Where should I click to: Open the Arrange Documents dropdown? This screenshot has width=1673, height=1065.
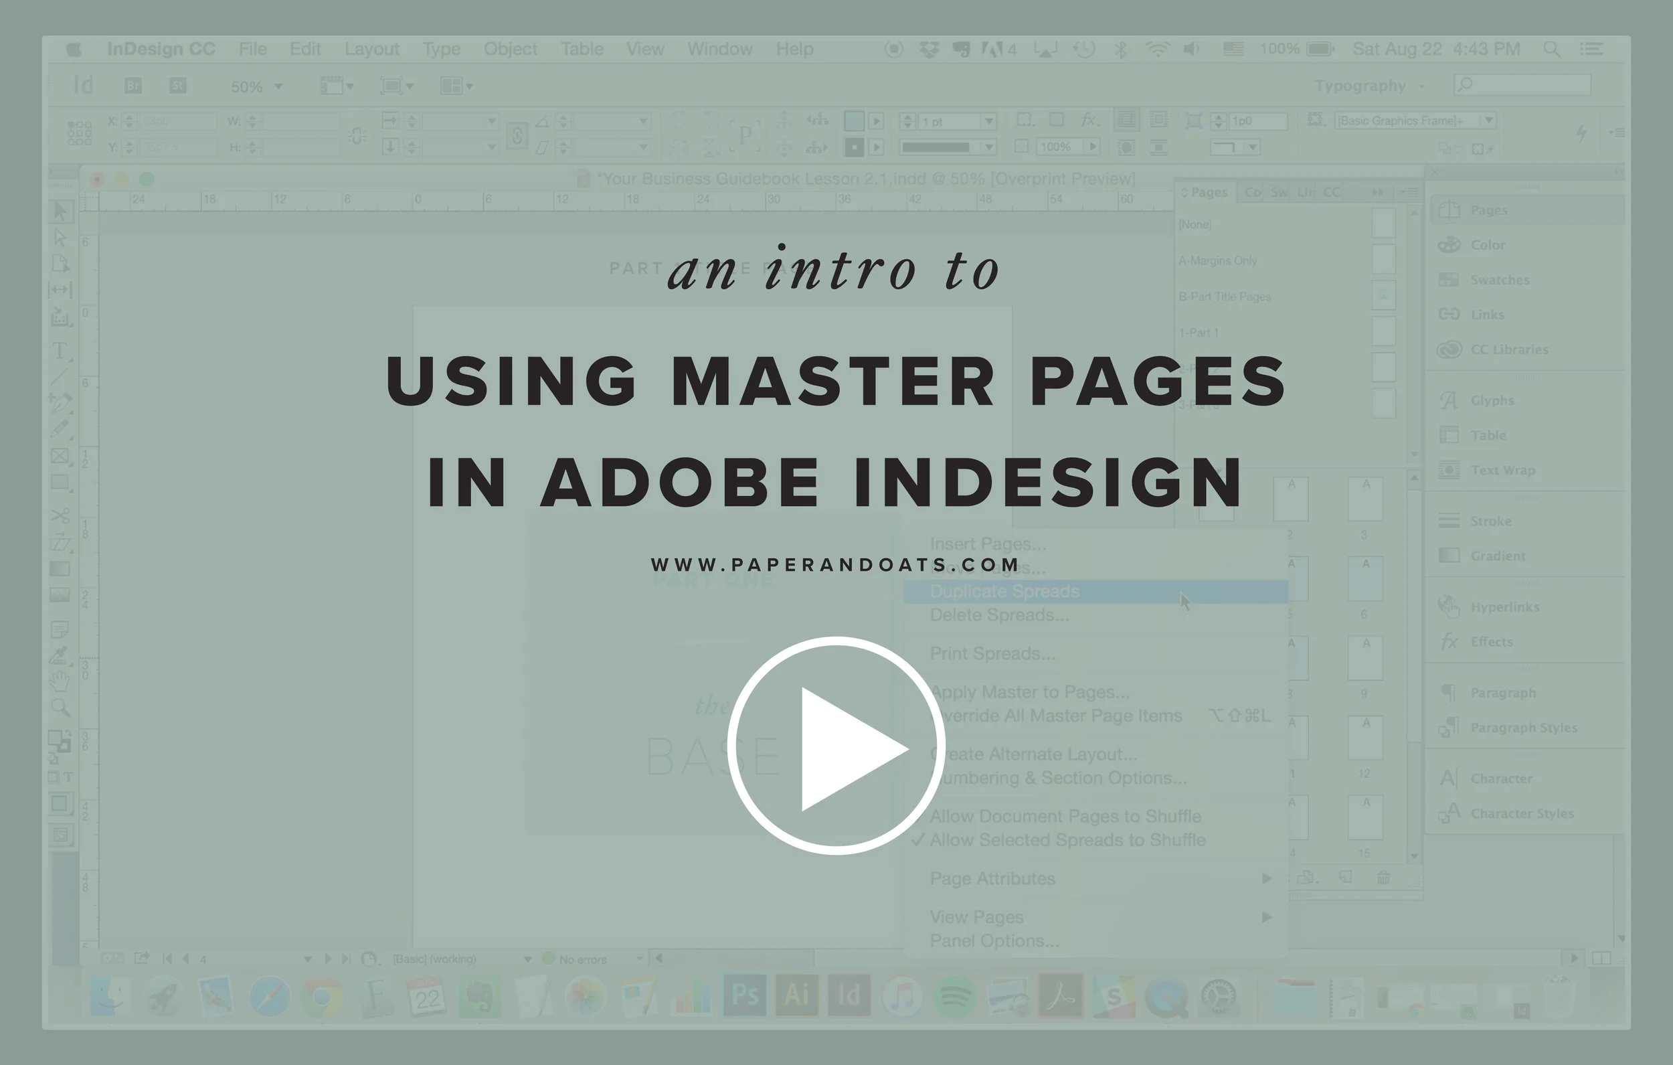(x=456, y=86)
